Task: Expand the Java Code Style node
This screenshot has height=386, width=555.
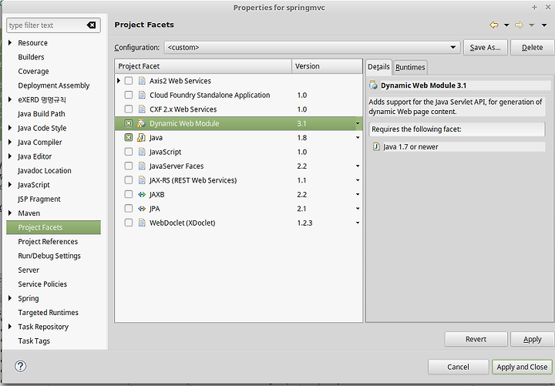Action: (10, 128)
